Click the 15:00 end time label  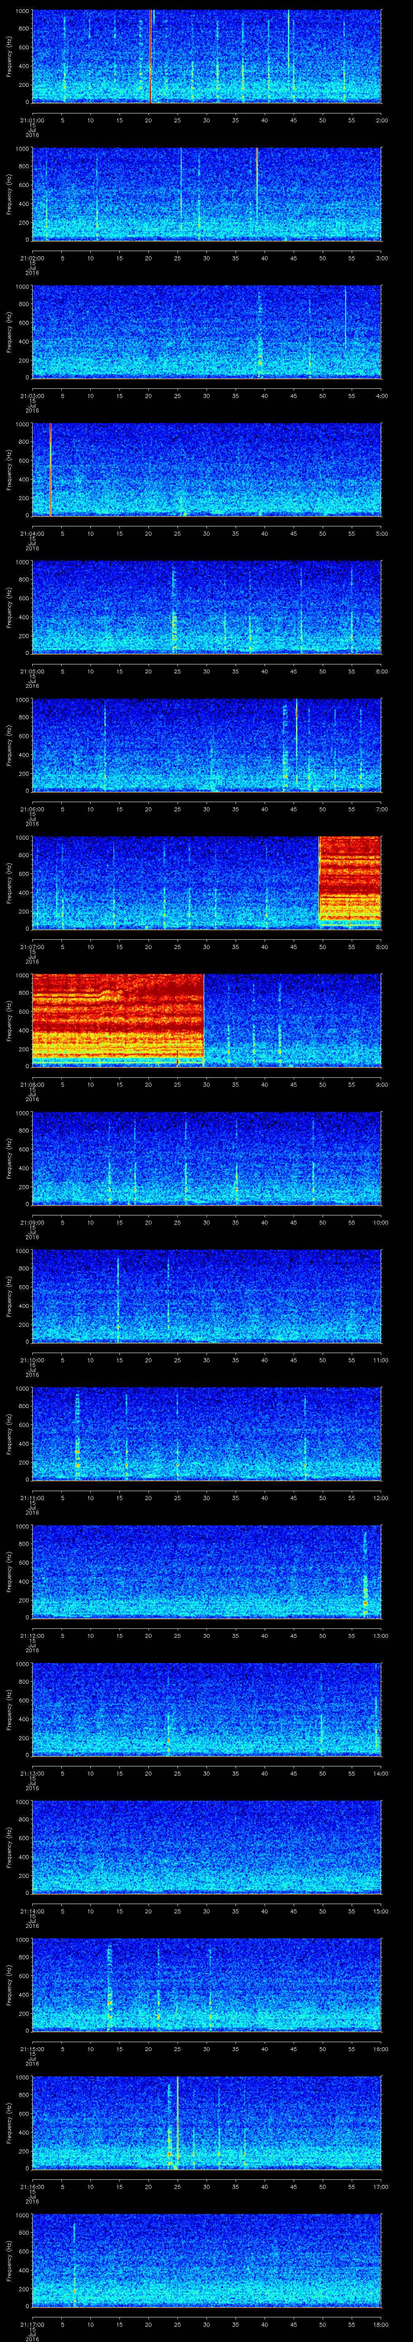click(x=380, y=1911)
